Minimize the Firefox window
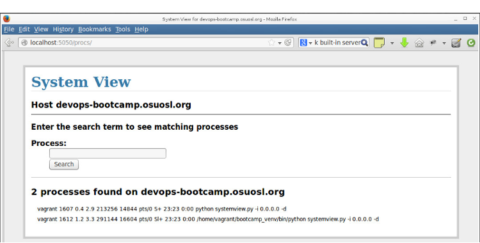Image resolution: width=480 pixels, height=243 pixels. (456, 19)
